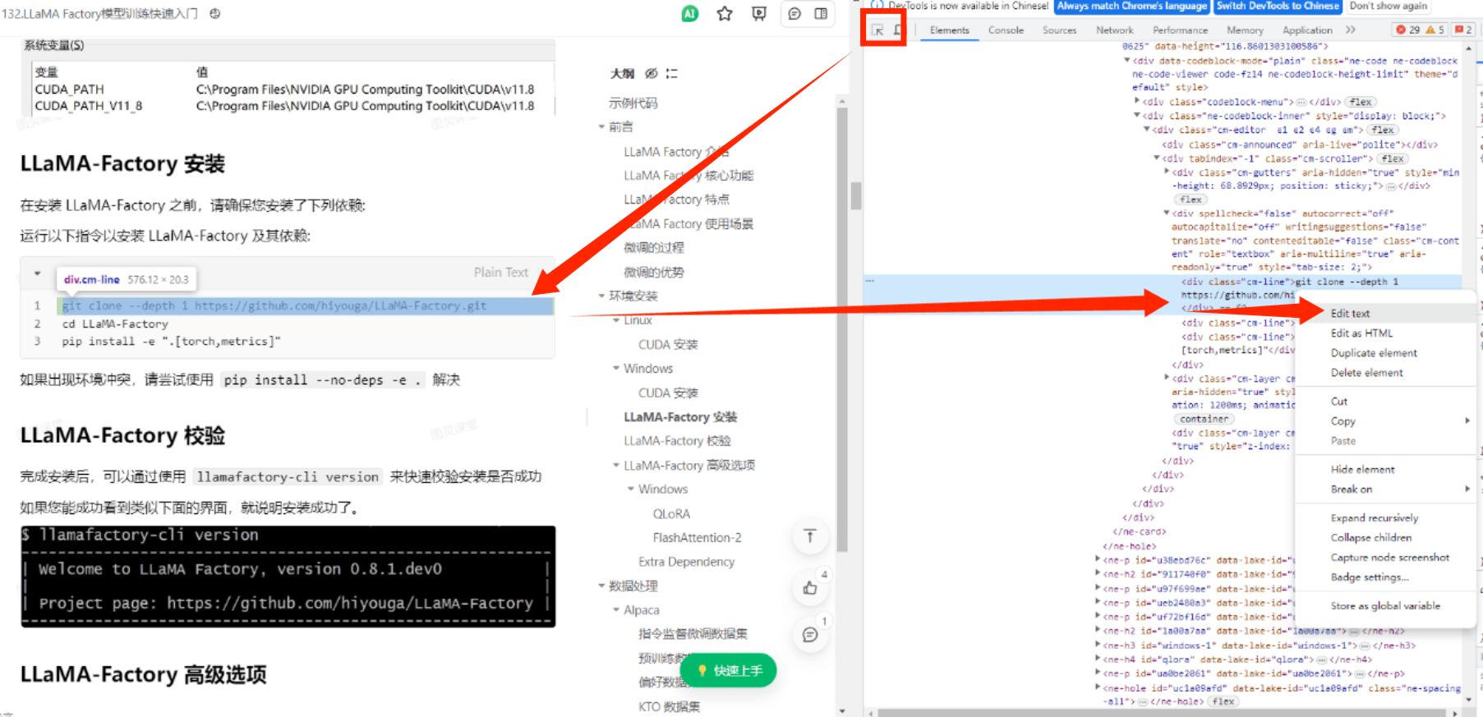This screenshot has width=1483, height=717.
Task: Collapse the Linux outline node
Action: tap(616, 320)
